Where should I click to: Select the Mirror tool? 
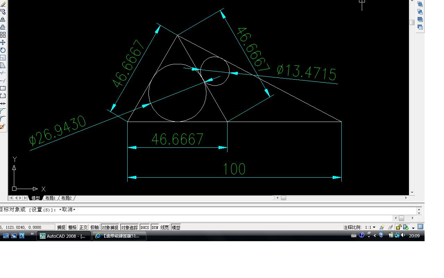pos(3,19)
